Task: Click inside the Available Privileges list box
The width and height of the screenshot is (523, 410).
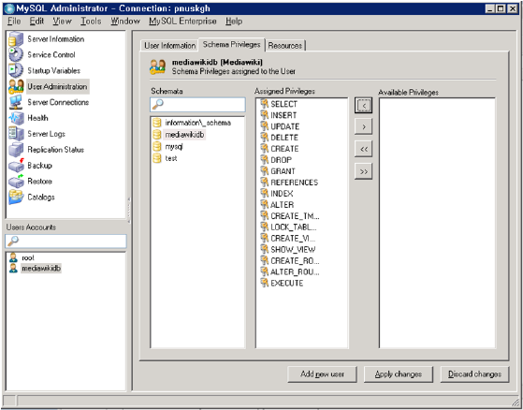Action: 437,223
